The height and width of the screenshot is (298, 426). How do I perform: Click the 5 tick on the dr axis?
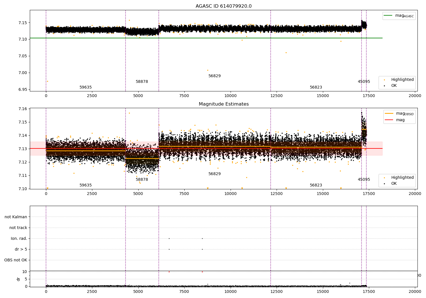coord(26,279)
